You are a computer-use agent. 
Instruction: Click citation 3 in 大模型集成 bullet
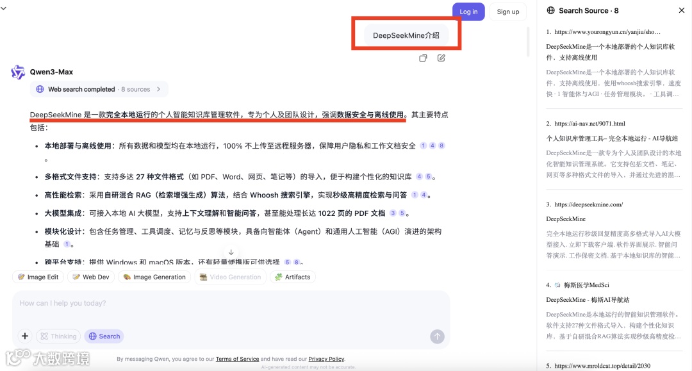point(393,213)
